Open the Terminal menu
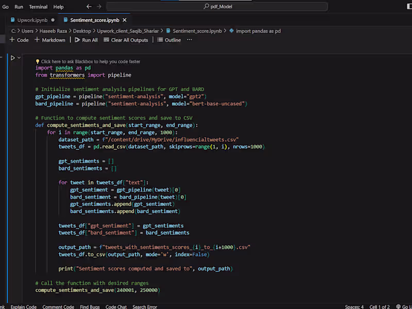The width and height of the screenshot is (412, 309). click(x=38, y=7)
